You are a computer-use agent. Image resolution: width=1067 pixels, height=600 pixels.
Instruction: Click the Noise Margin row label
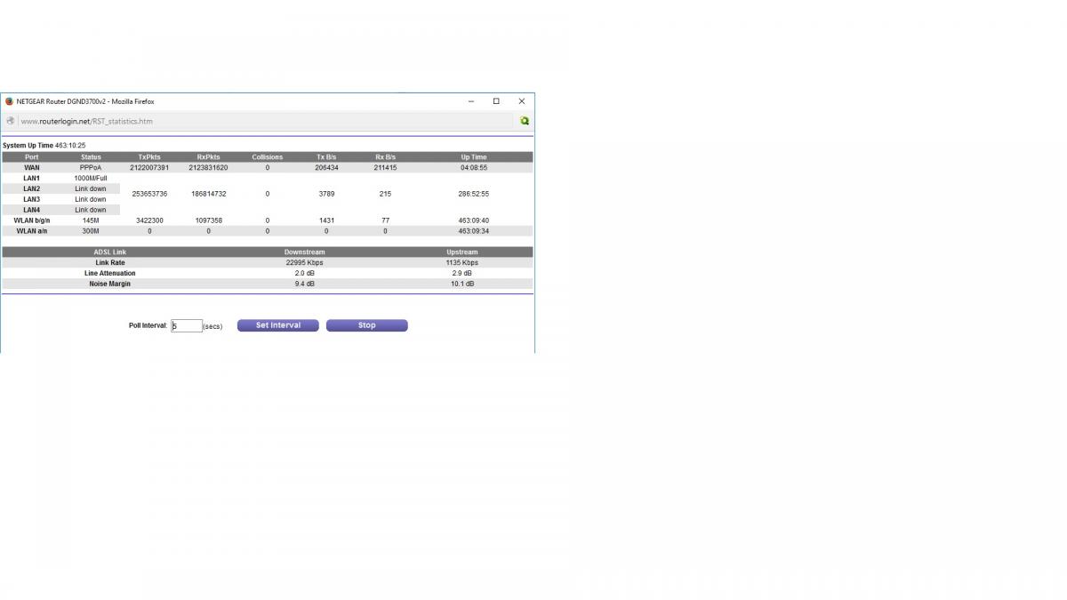click(x=110, y=284)
